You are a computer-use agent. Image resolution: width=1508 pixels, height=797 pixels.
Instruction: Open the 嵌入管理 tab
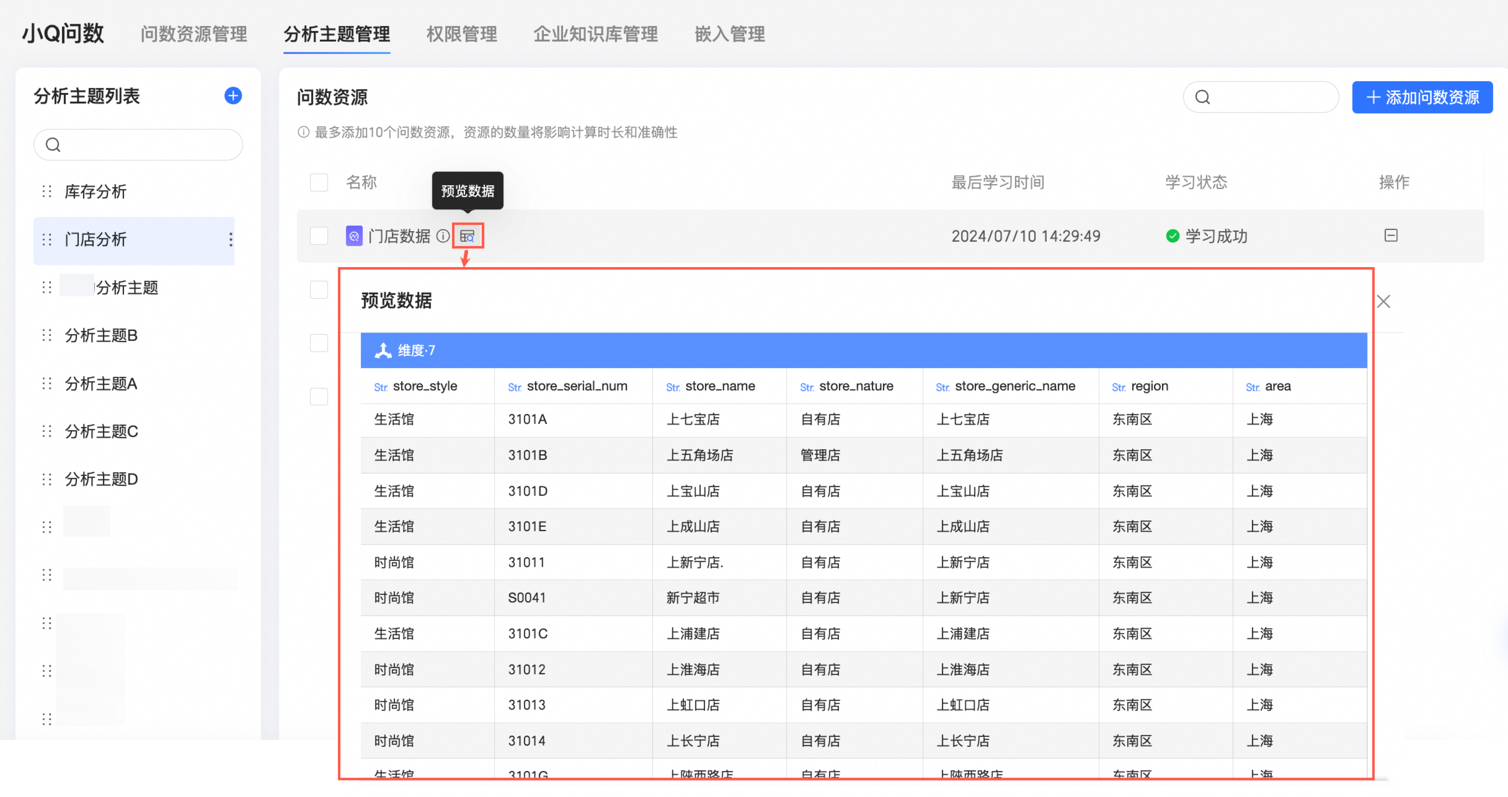click(x=730, y=34)
